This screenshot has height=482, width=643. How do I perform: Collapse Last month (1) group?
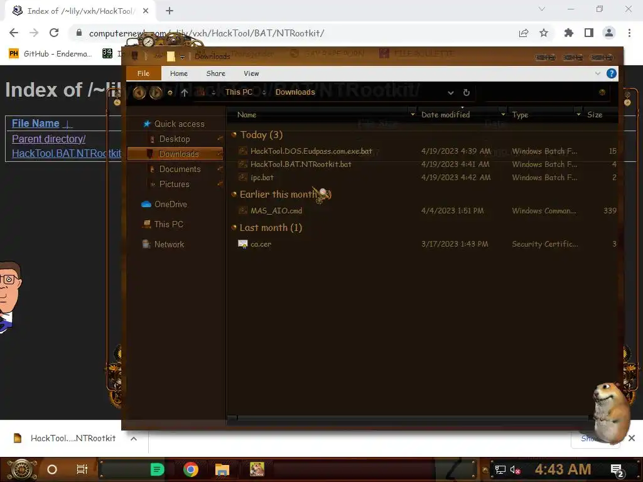[x=234, y=227]
